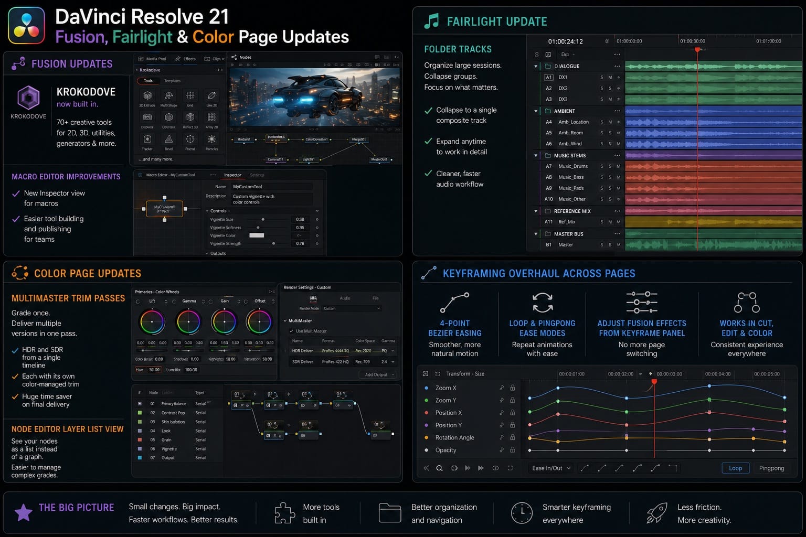Click the Nodes panel icon
The width and height of the screenshot is (806, 537).
point(234,57)
